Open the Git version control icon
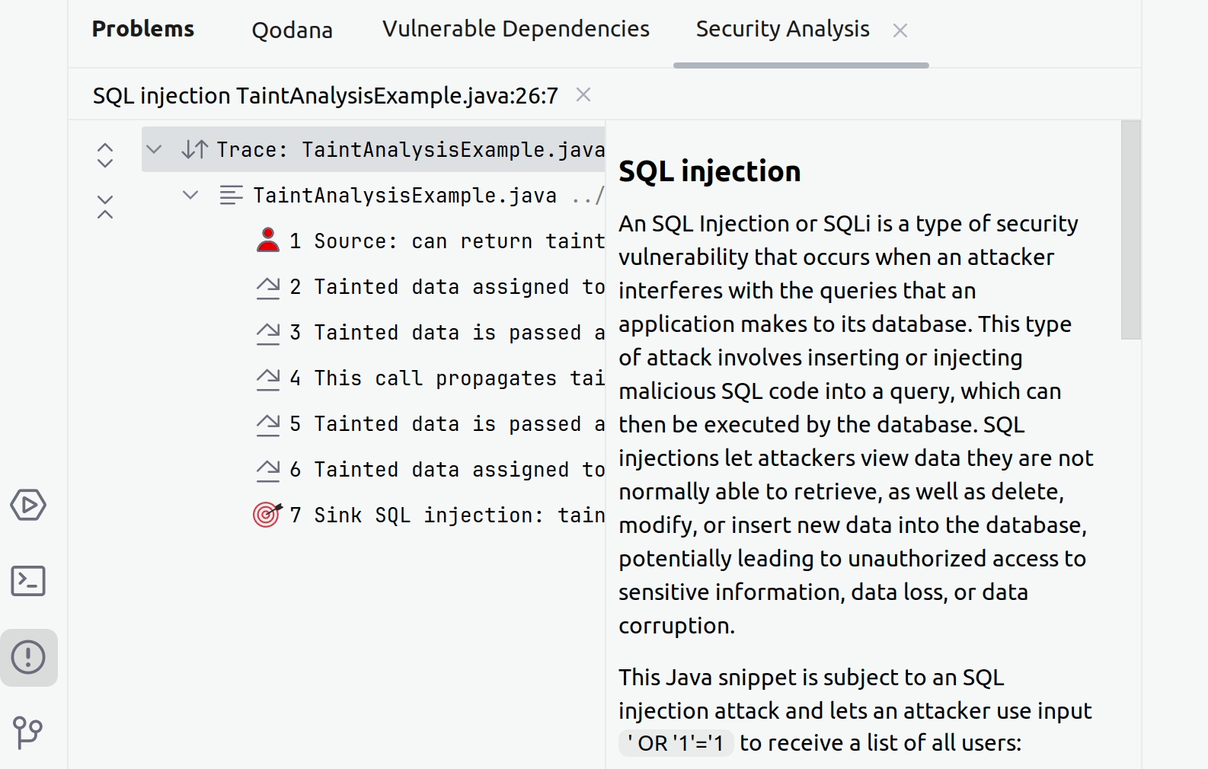The height and width of the screenshot is (769, 1208). point(28,732)
